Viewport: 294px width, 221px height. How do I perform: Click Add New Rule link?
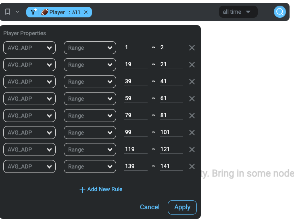coord(101,189)
